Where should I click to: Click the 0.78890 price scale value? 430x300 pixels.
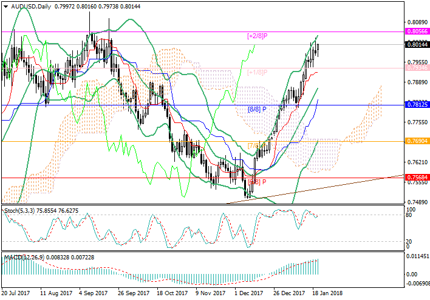417,82
